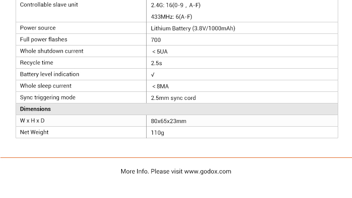The image size is (352, 198).
Task: Click the 'Sync triggering mode' label
Action: point(48,97)
